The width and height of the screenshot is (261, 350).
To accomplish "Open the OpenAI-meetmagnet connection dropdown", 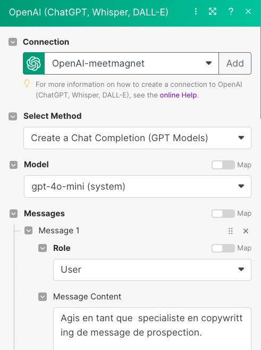I will point(132,63).
